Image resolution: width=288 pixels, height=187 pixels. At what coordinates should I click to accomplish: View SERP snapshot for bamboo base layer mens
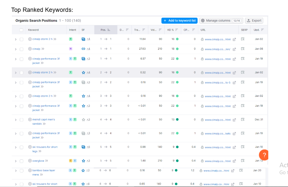click(x=241, y=171)
